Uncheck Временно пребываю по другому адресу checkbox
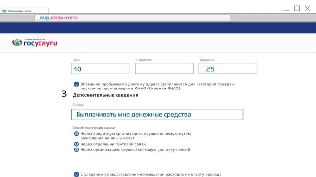Image resolution: width=316 pixels, height=177 pixels. (76, 84)
